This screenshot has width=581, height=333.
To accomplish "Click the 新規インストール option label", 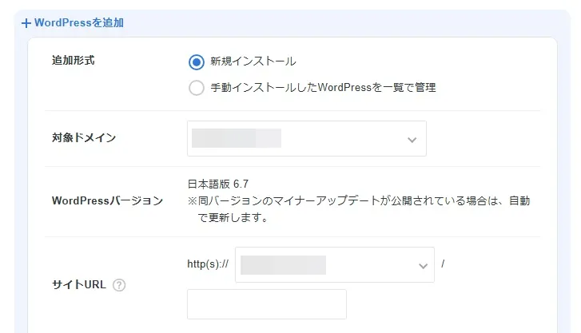I will pyautogui.click(x=253, y=61).
